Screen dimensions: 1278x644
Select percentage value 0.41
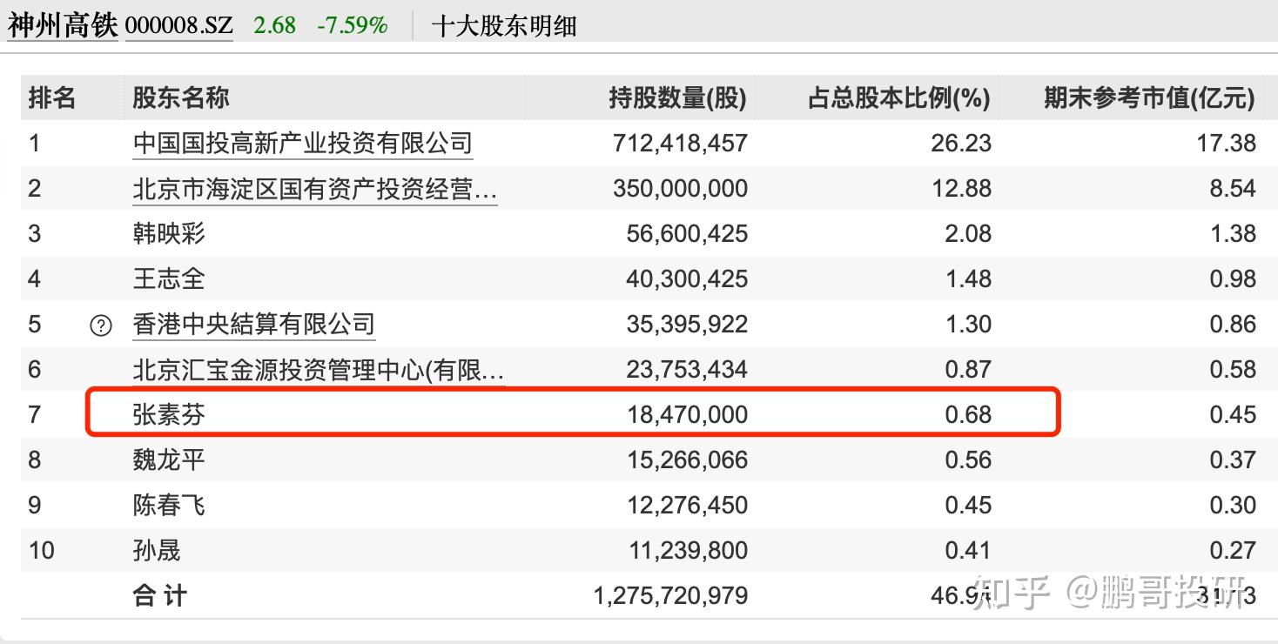click(x=968, y=550)
